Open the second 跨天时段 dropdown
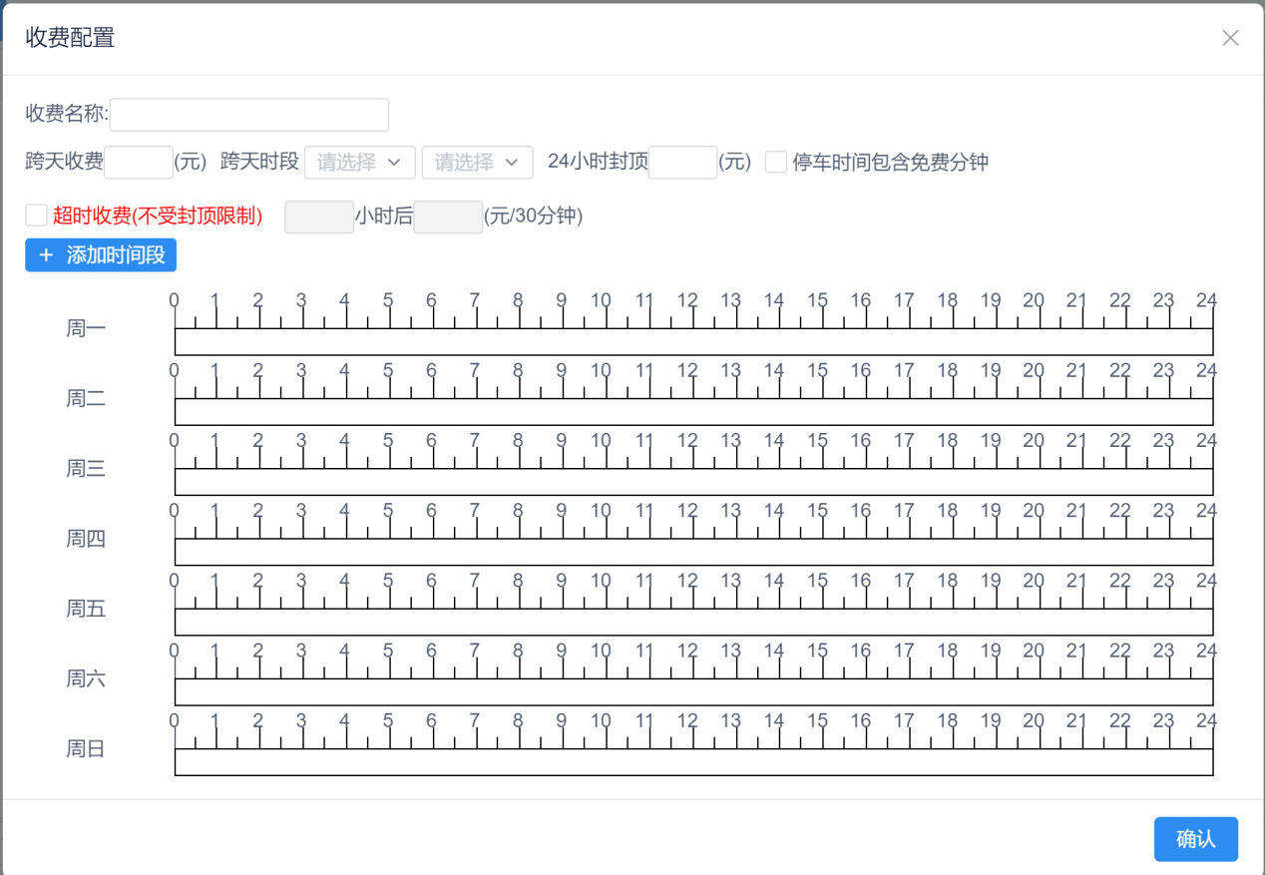Viewport: 1265px width, 875px height. tap(477, 162)
